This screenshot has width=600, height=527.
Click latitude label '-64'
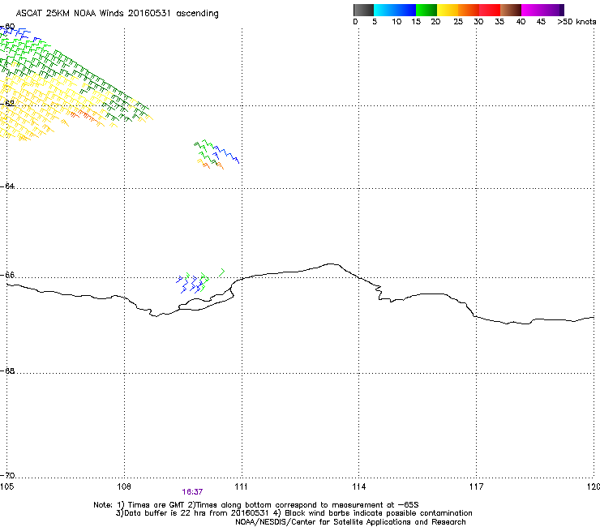[7, 186]
